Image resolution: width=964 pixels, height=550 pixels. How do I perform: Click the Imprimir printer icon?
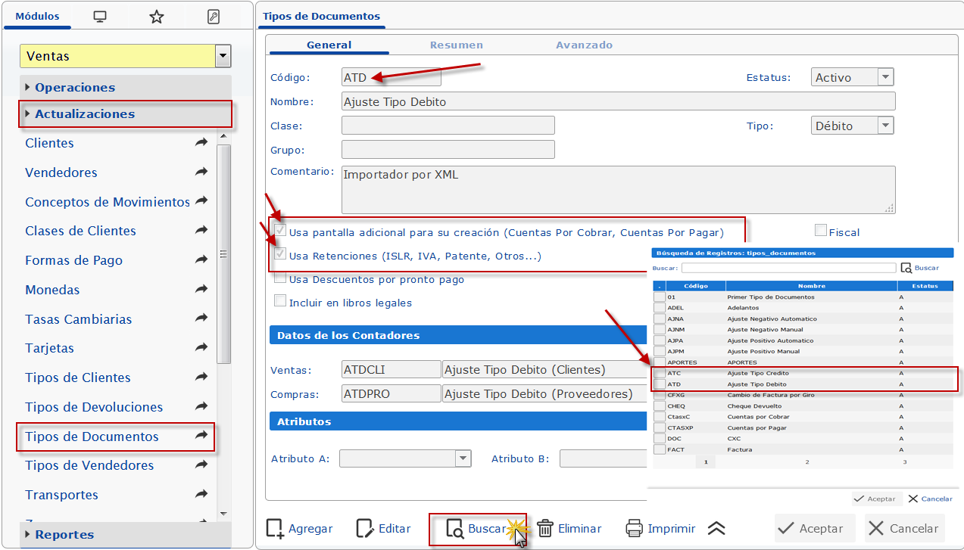[634, 529]
